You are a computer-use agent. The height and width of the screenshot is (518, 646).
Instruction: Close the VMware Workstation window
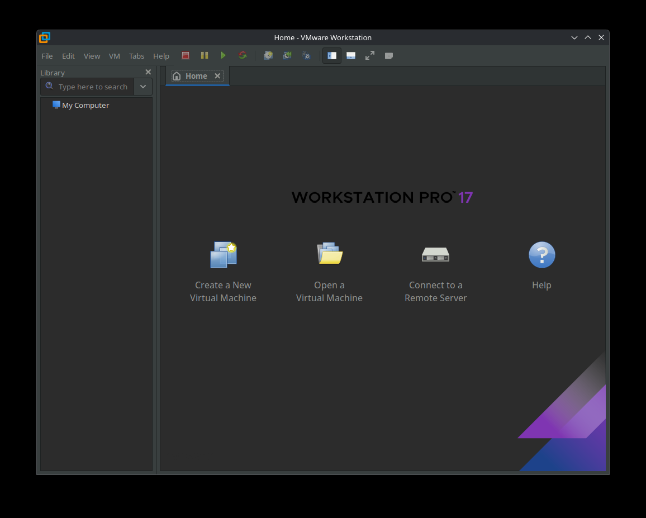coord(601,37)
